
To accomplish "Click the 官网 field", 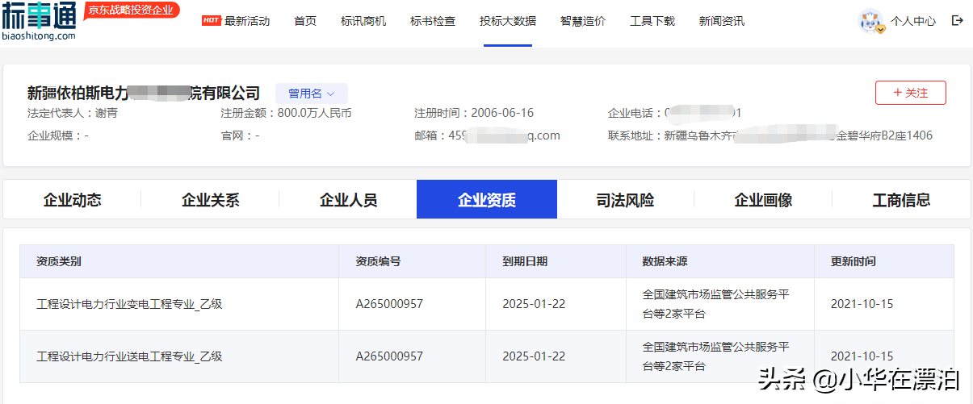I will pyautogui.click(x=240, y=135).
